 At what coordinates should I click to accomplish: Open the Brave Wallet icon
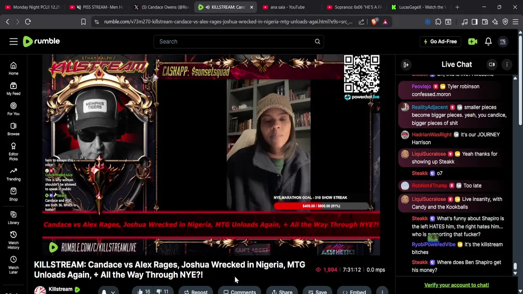[x=485, y=22]
